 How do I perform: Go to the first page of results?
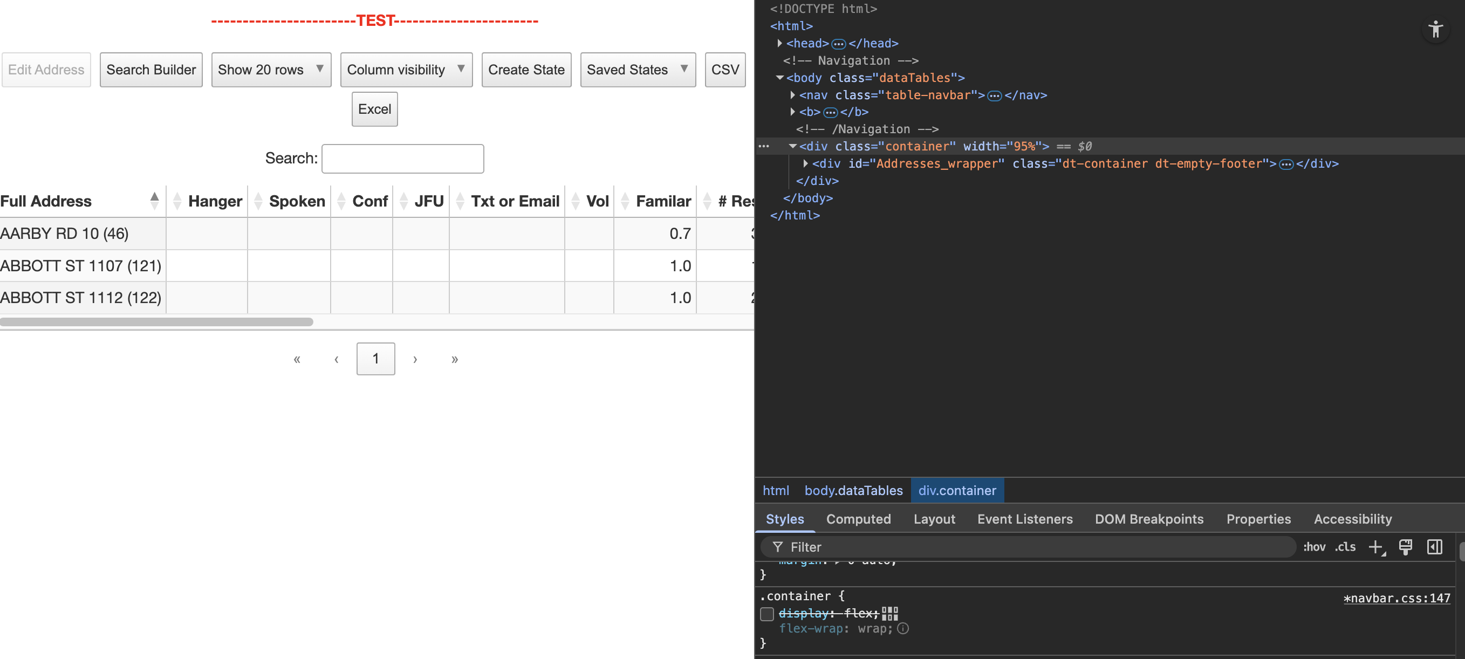297,359
